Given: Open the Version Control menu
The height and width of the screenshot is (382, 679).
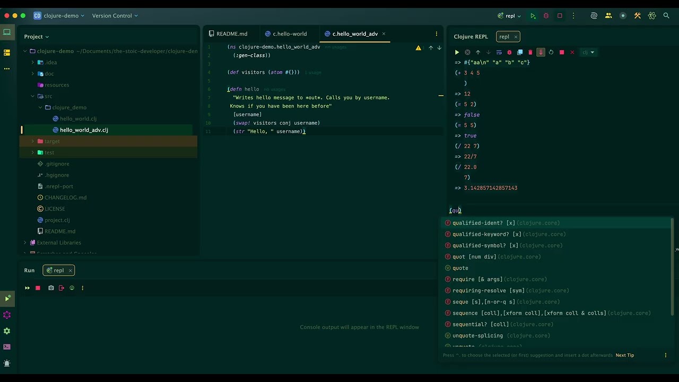Looking at the screenshot, I should [x=115, y=16].
